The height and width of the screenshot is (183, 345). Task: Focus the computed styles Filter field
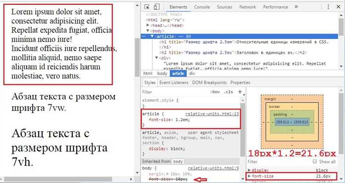point(277,162)
